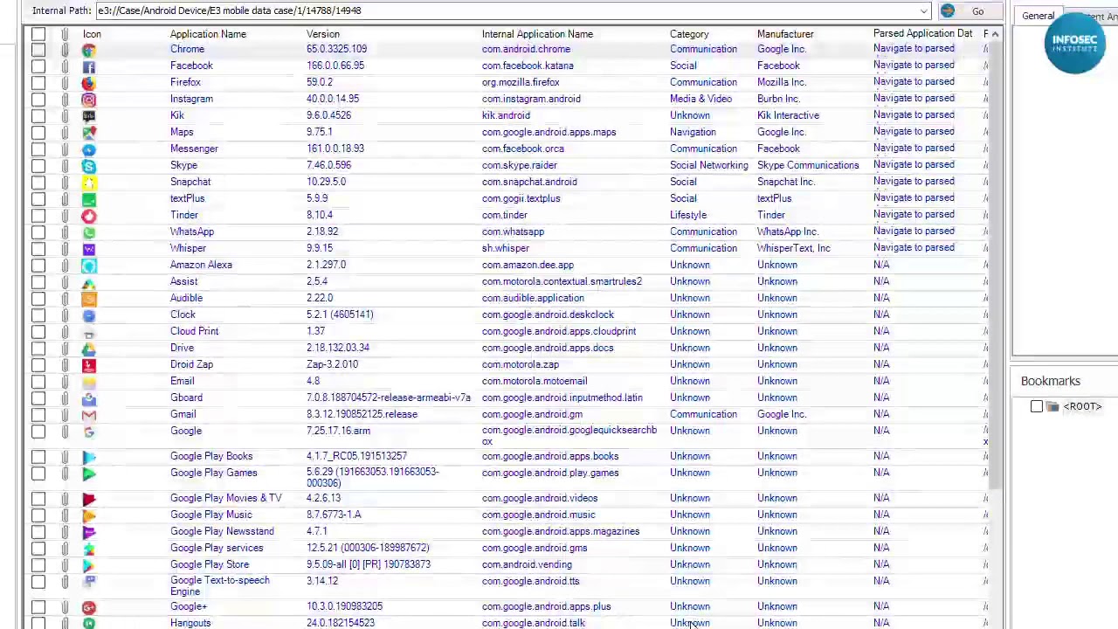Click the scroll-up arrow of the table
The height and width of the screenshot is (629, 1118).
pos(995,34)
